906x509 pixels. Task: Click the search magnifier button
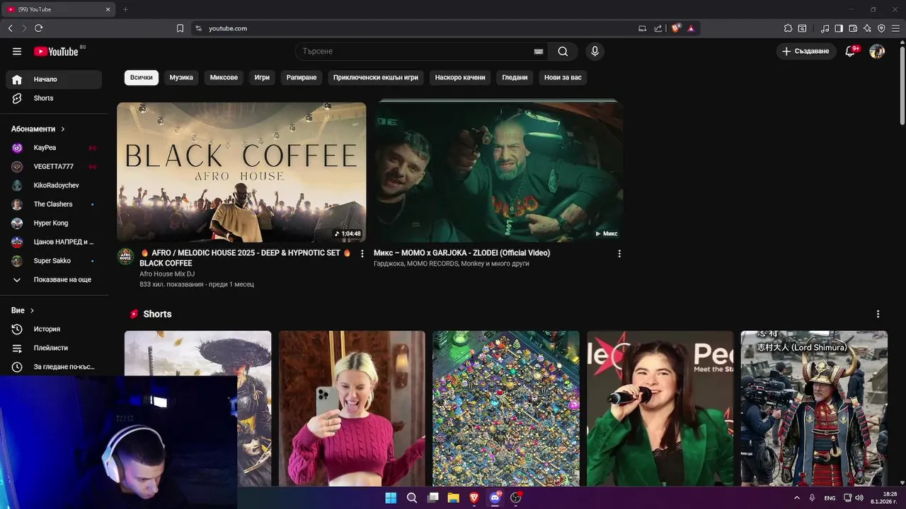tap(563, 51)
